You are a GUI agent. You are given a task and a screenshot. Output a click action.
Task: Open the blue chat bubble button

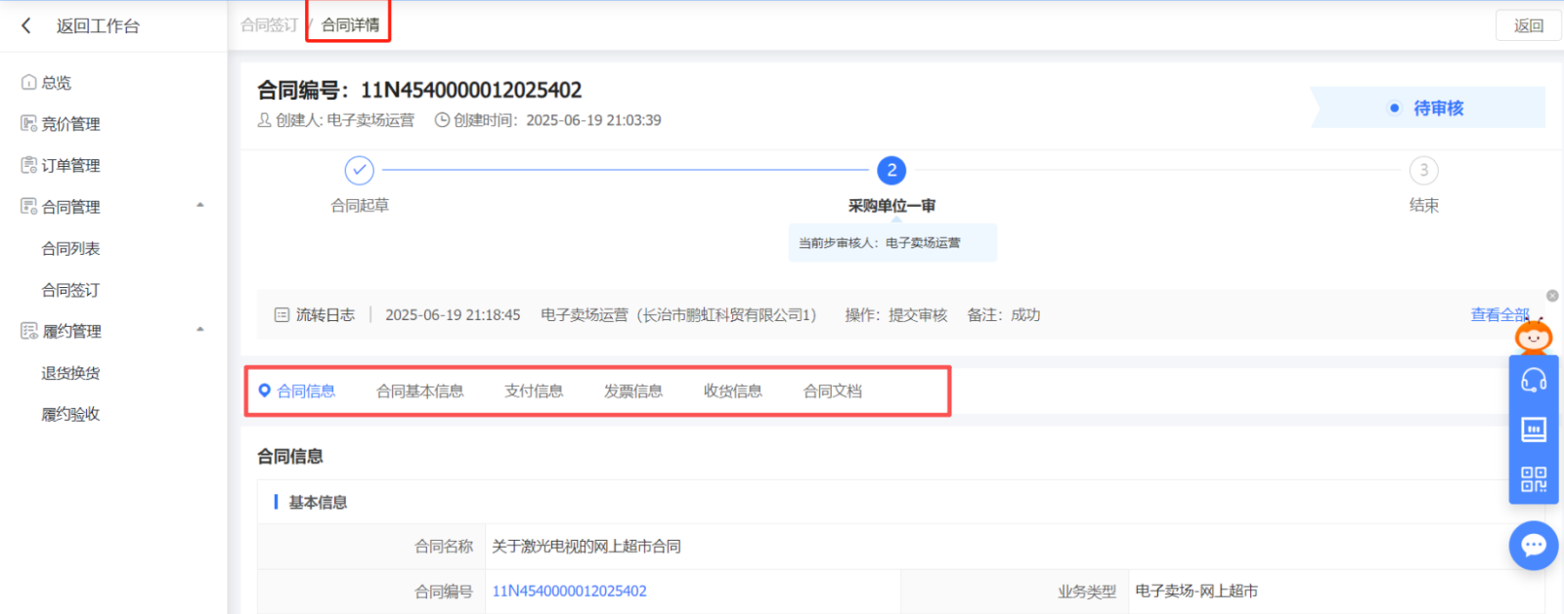(1533, 546)
